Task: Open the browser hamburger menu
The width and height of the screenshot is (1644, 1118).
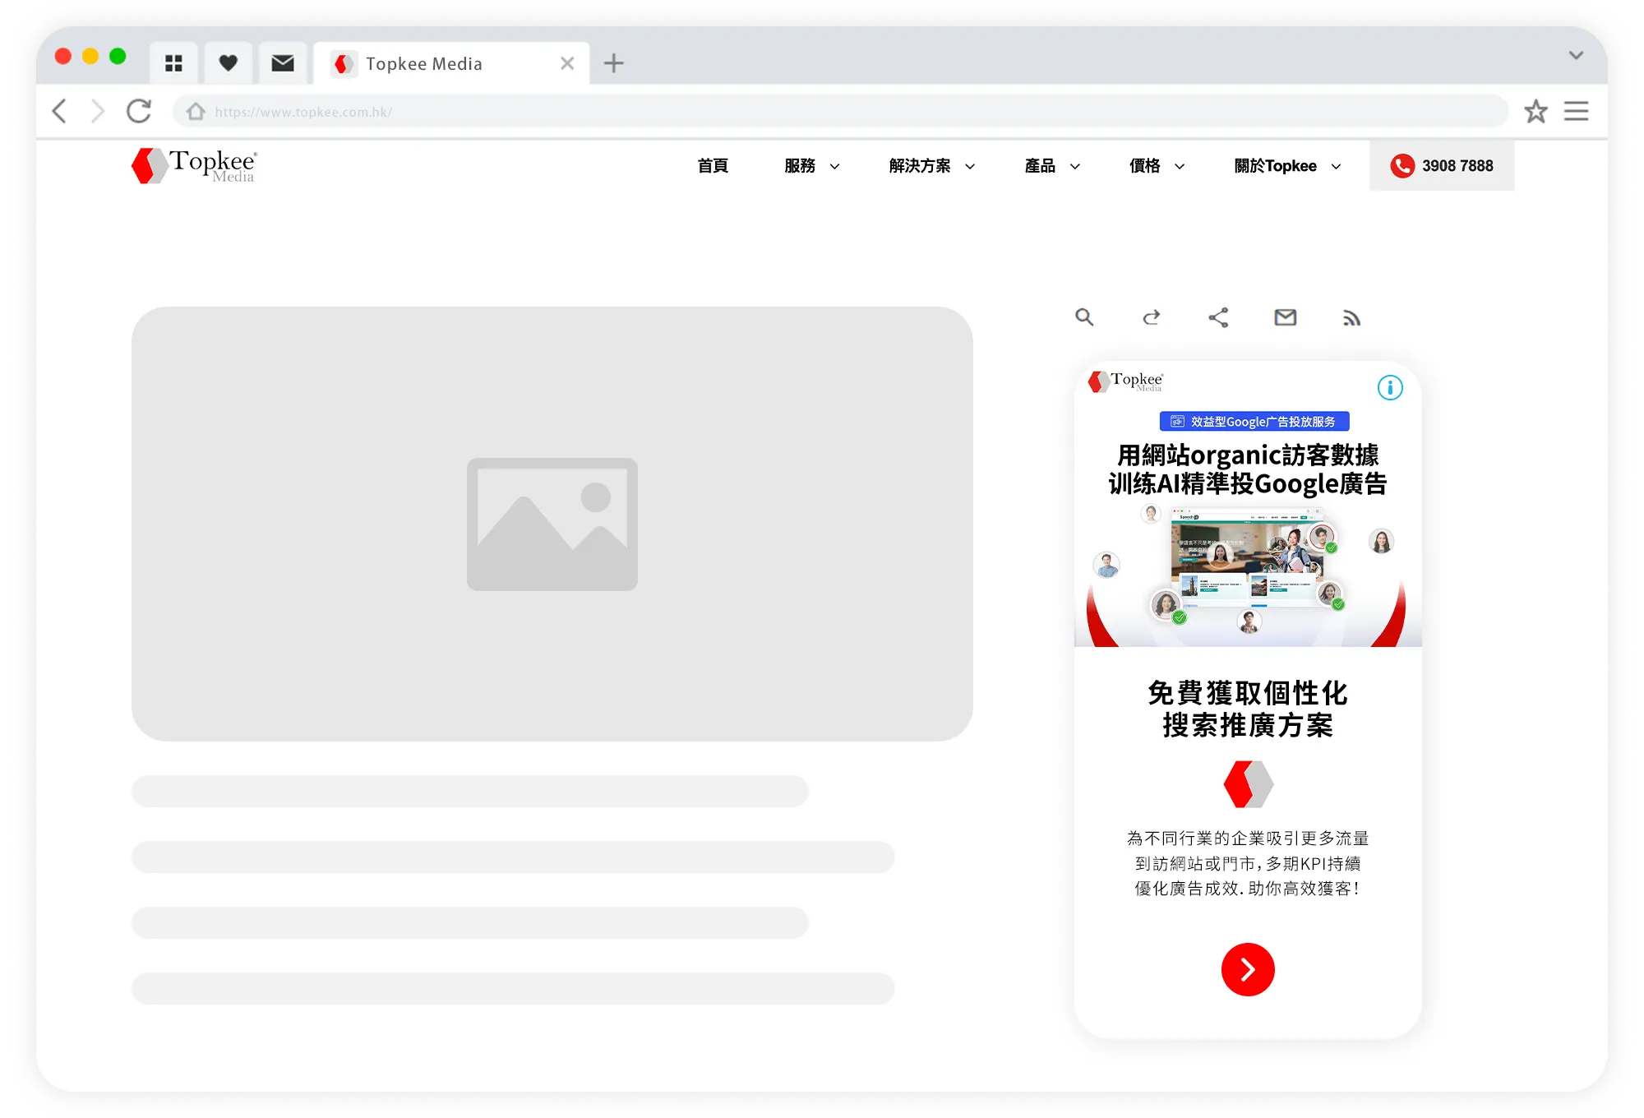Action: pos(1576,111)
